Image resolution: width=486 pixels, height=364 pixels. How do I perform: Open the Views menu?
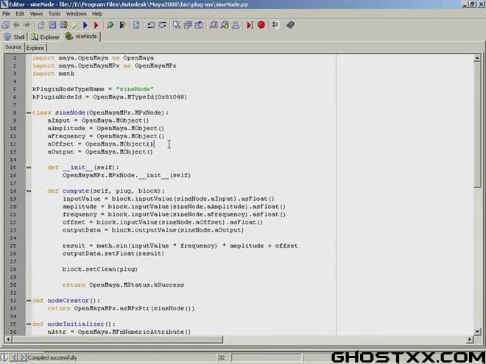36,14
